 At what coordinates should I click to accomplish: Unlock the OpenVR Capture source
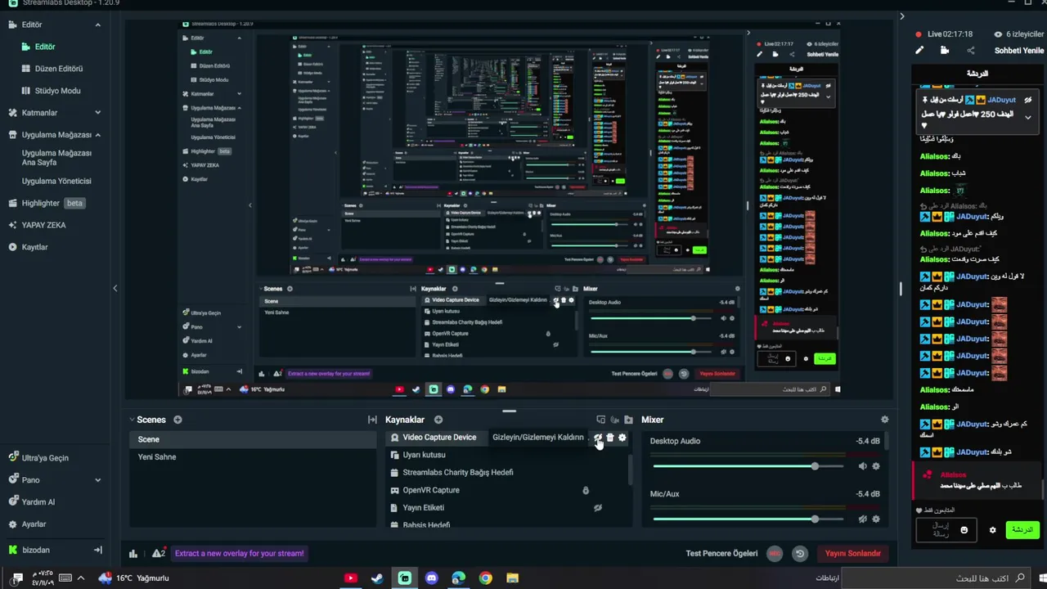pos(586,491)
